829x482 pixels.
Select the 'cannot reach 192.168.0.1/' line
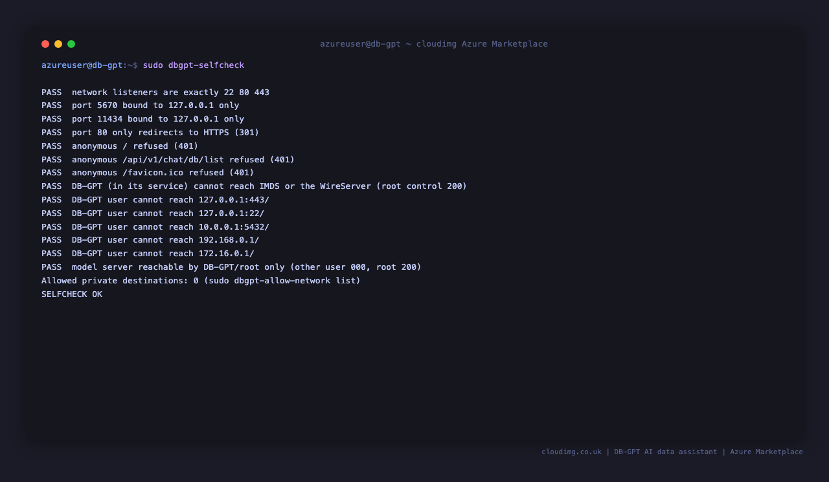150,240
